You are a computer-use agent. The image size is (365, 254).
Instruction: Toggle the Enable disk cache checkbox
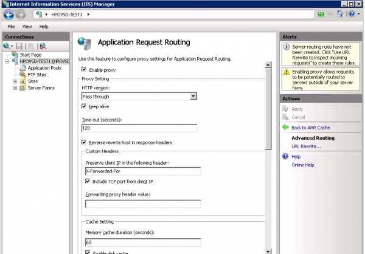pos(88,252)
